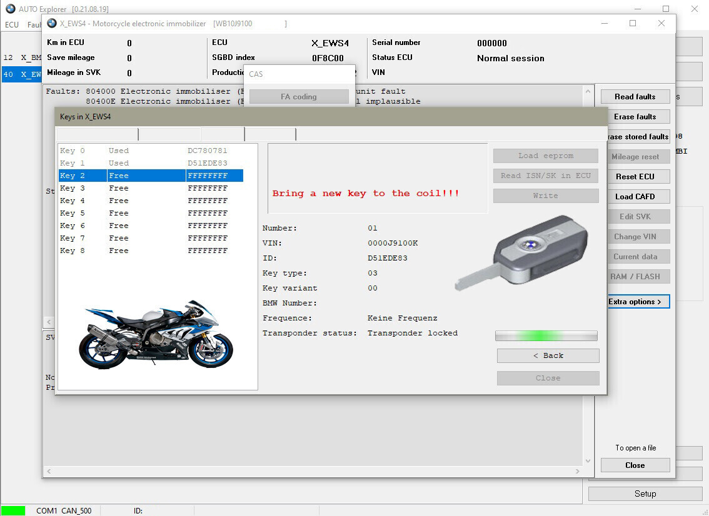Select highlighted row 40 X_EW in ECU list
Viewport: 709px width, 516px height.
click(21, 74)
